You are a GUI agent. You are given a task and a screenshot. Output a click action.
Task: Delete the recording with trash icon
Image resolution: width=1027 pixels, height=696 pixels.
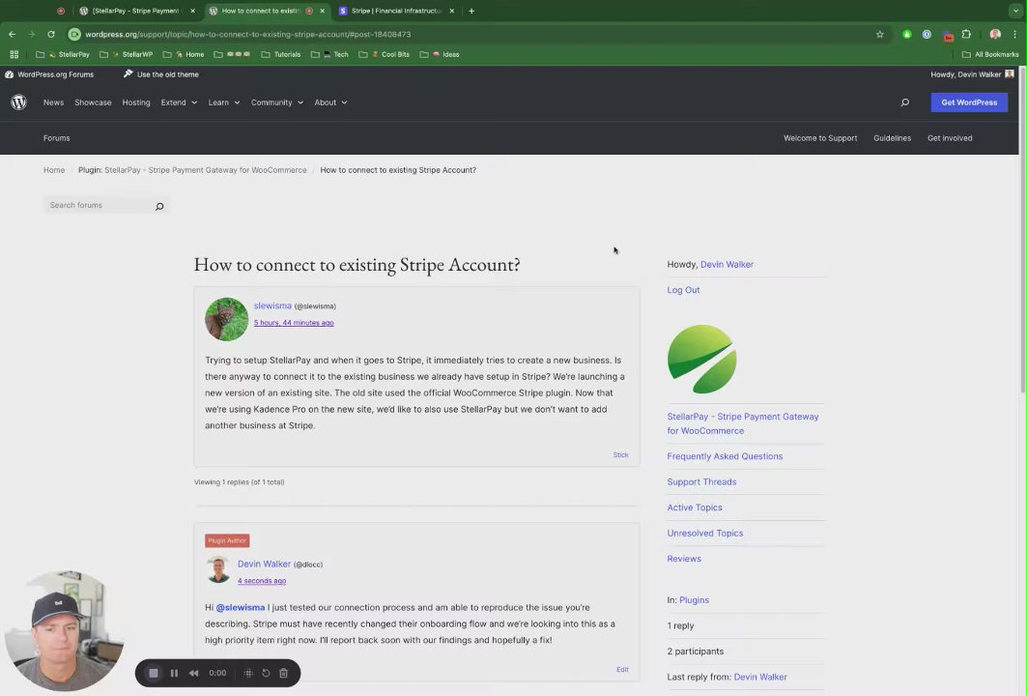coord(284,673)
